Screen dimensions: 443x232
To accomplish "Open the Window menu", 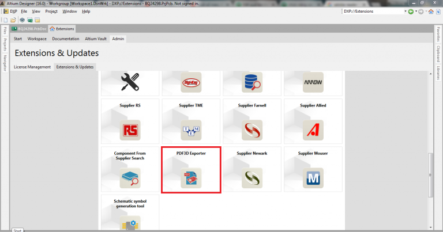I will (x=69, y=12).
